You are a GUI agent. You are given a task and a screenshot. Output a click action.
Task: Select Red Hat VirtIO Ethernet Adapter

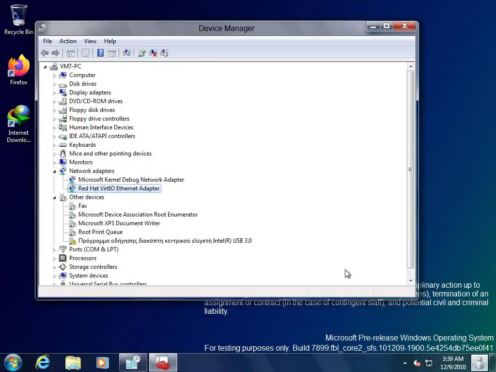pyautogui.click(x=119, y=188)
